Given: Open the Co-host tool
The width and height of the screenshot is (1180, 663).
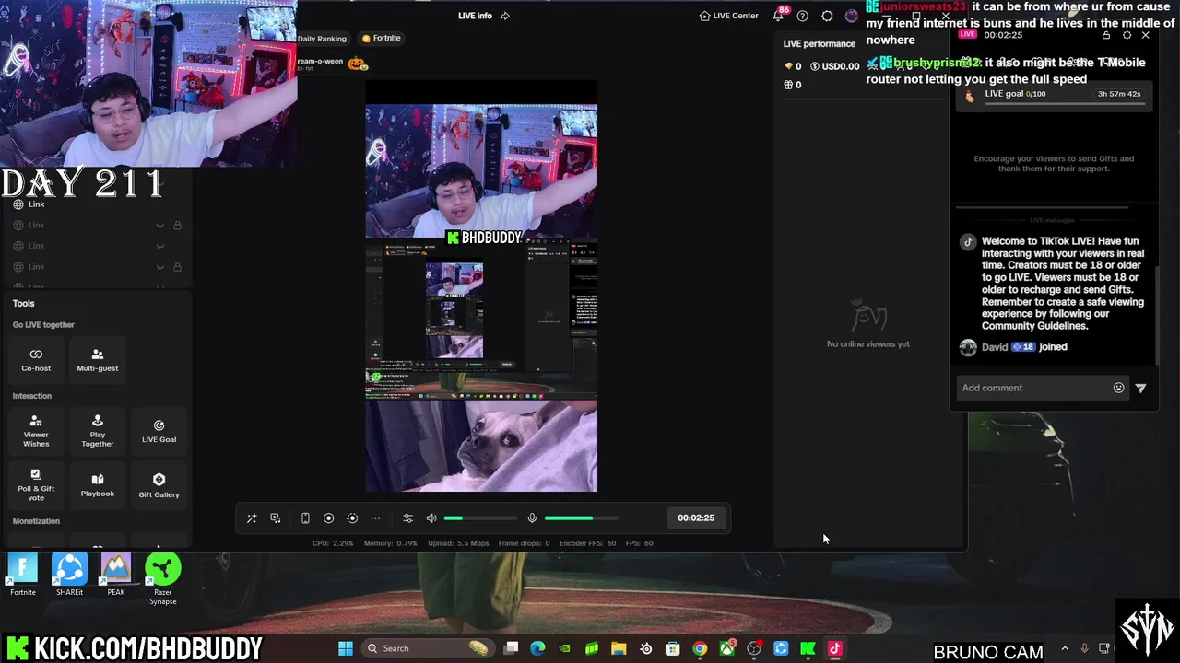Looking at the screenshot, I should (x=36, y=360).
